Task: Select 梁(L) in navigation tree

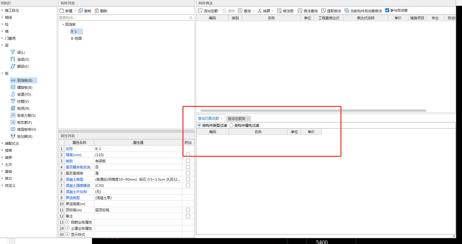Action: (x=21, y=52)
